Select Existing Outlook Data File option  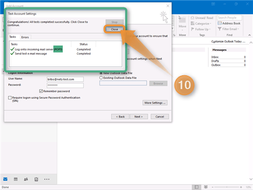pos(101,78)
